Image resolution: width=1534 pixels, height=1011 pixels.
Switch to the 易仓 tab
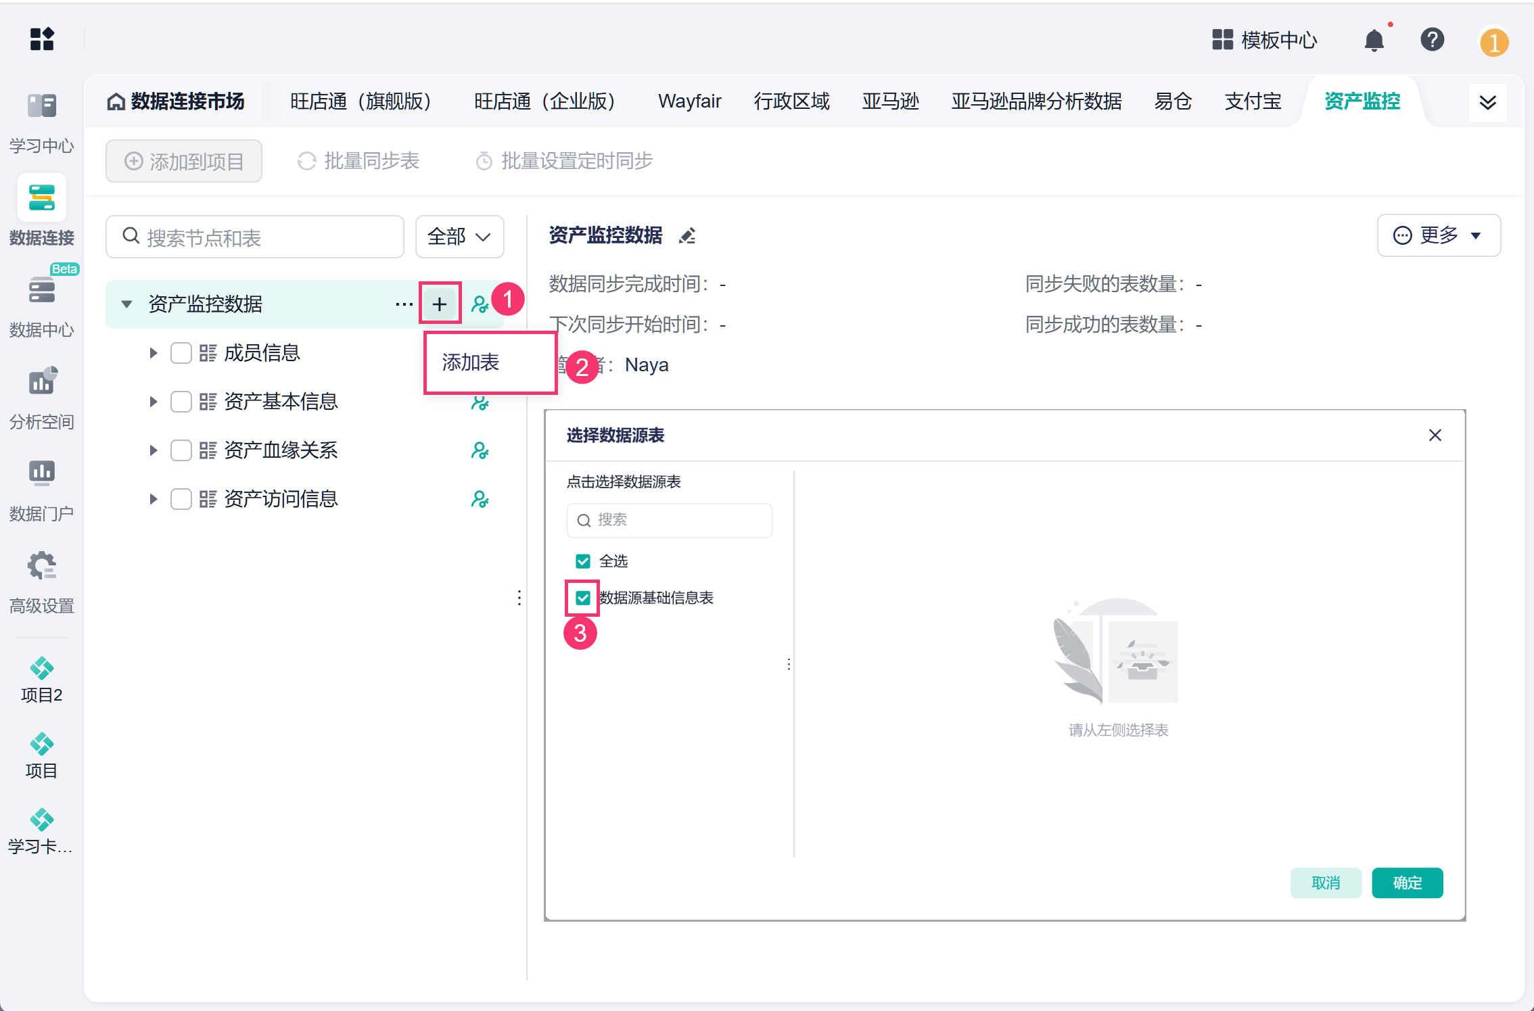pyautogui.click(x=1173, y=101)
